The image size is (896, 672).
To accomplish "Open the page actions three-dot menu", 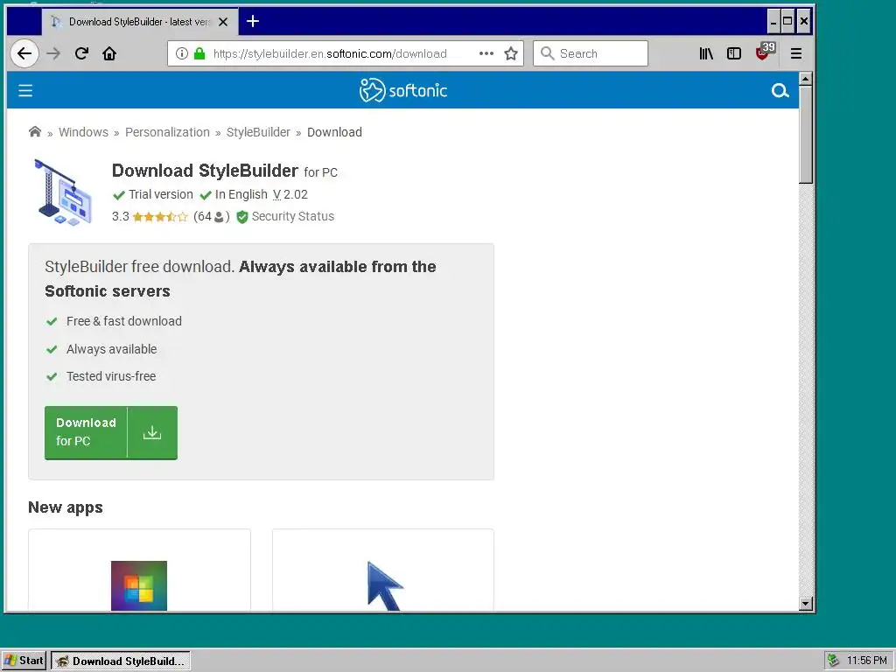I will click(x=486, y=53).
